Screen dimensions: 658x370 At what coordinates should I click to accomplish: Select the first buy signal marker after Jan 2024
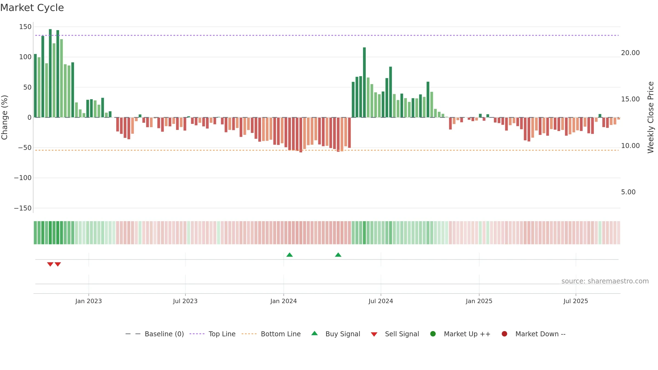[x=290, y=255]
